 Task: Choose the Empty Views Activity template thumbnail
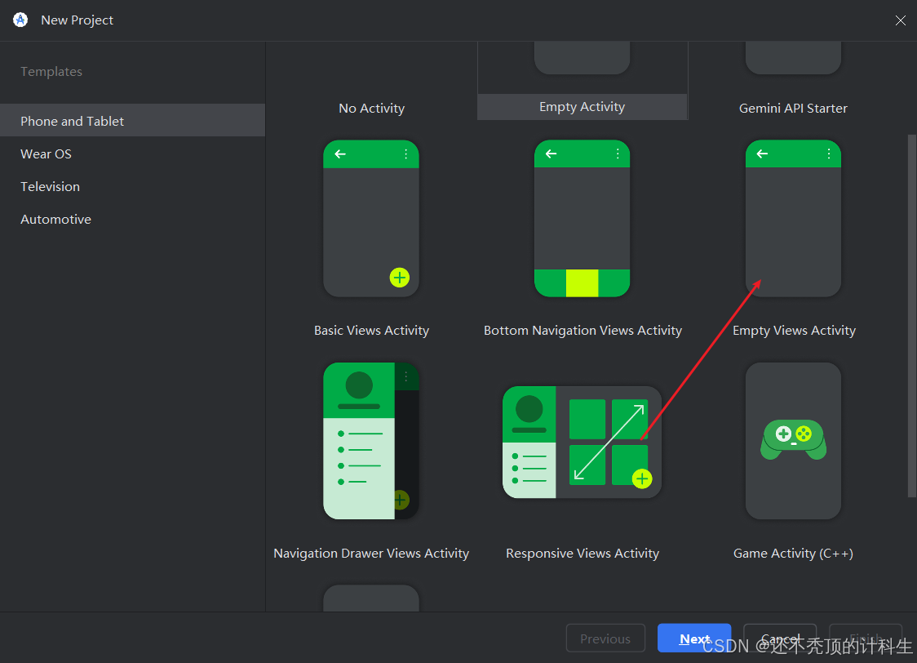[793, 218]
